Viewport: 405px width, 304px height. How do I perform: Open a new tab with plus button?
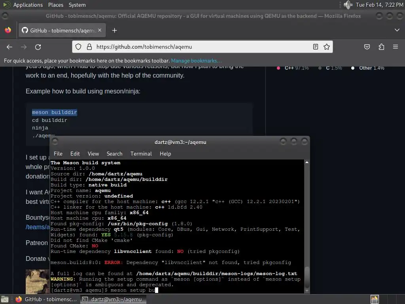pyautogui.click(x=114, y=30)
